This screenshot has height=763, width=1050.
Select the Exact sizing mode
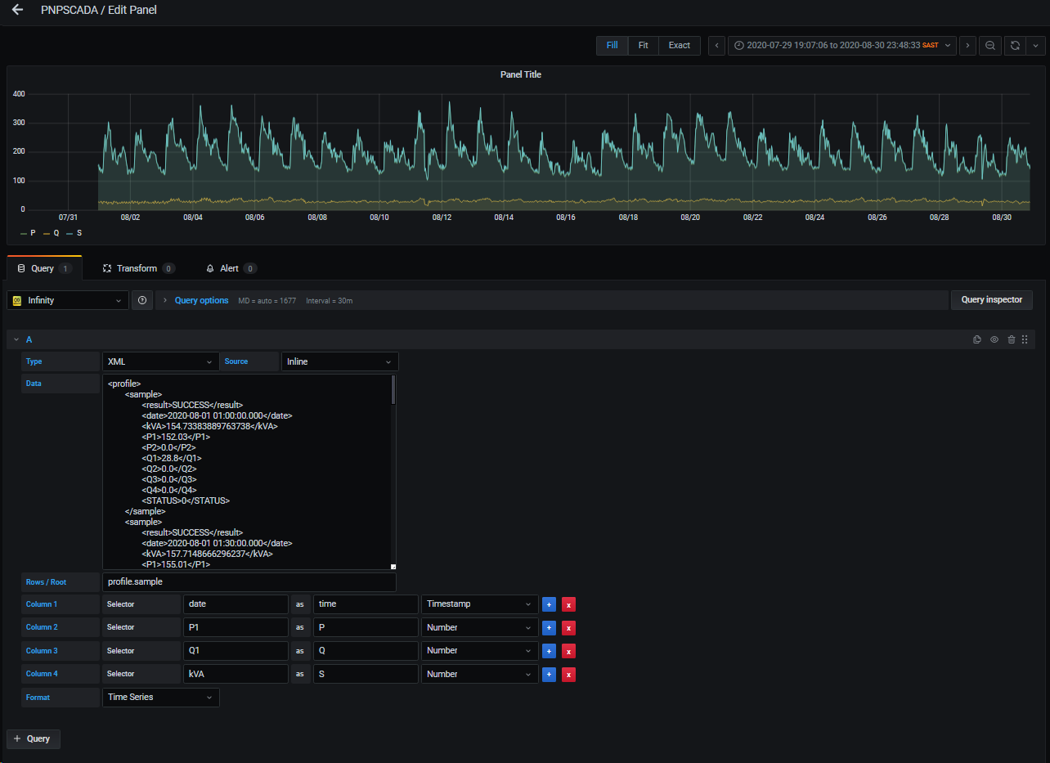click(679, 46)
